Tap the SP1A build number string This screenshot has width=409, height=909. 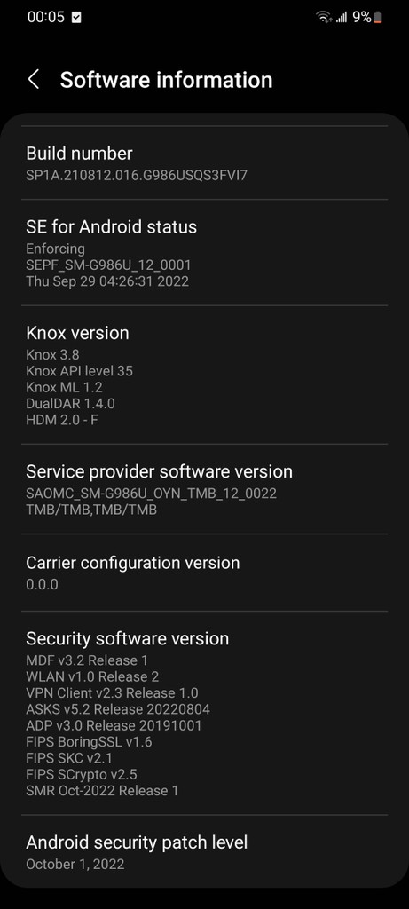point(137,175)
